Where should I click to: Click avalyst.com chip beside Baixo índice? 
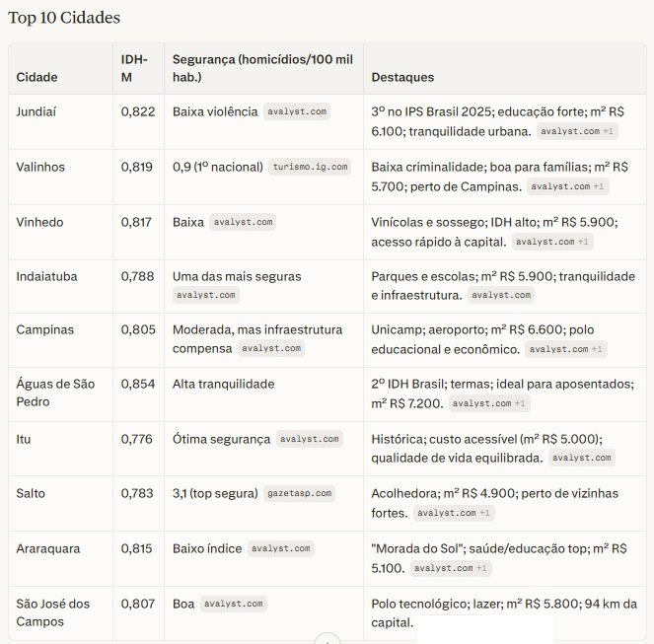pos(280,548)
